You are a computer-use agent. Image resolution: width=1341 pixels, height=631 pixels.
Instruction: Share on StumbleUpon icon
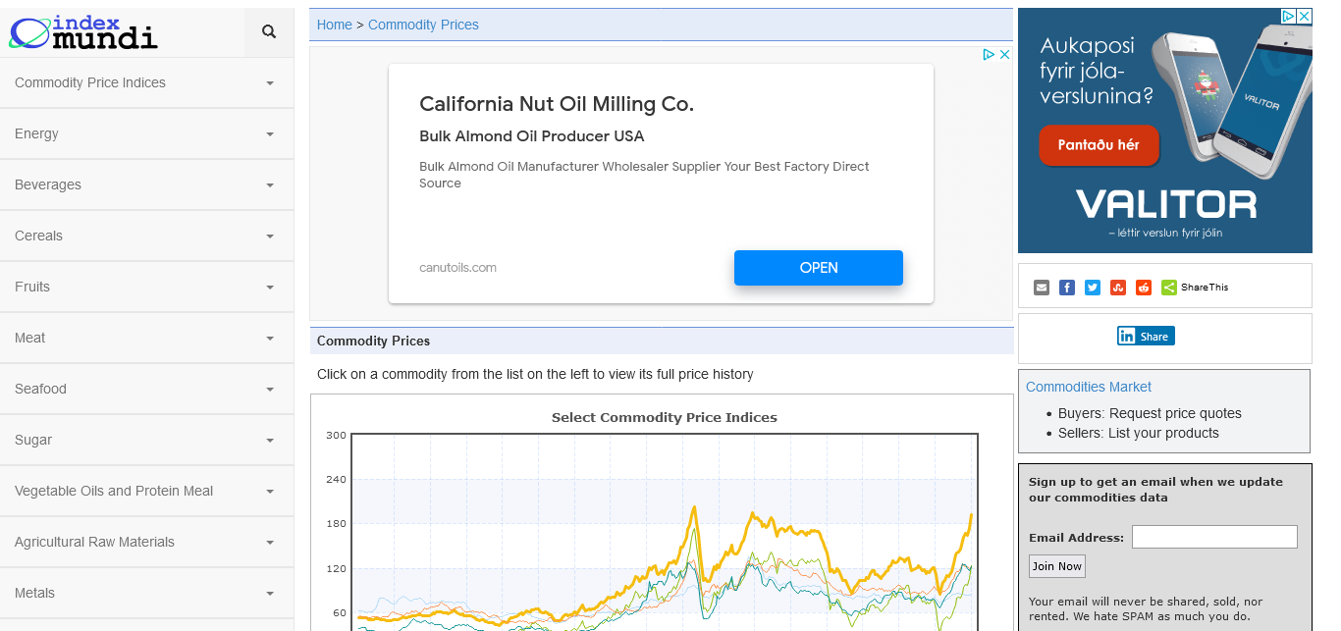1118,288
